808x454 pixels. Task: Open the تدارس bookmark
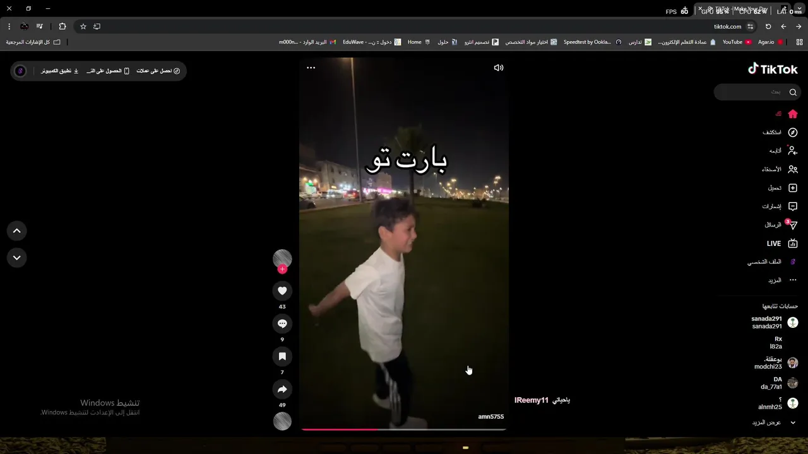tap(639, 42)
